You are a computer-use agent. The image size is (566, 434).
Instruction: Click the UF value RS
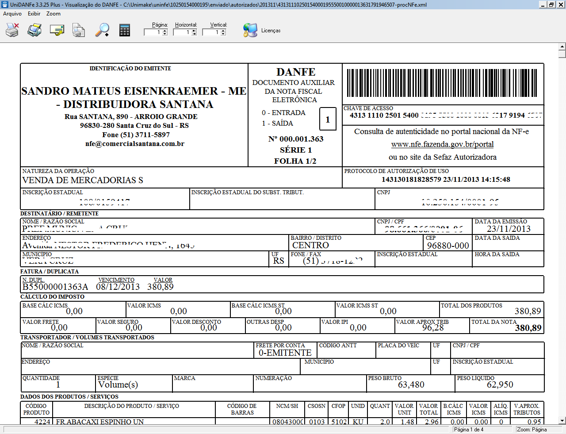click(279, 261)
